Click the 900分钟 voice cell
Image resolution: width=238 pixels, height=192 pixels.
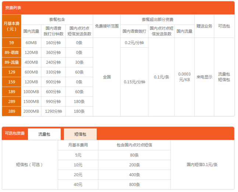(53, 82)
